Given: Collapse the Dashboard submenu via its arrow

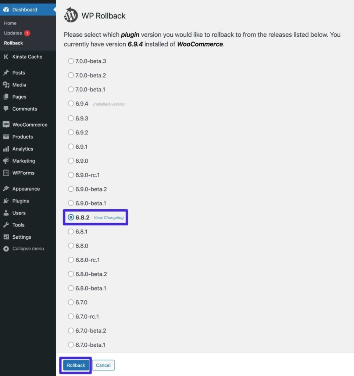Looking at the screenshot, I should coord(54,10).
